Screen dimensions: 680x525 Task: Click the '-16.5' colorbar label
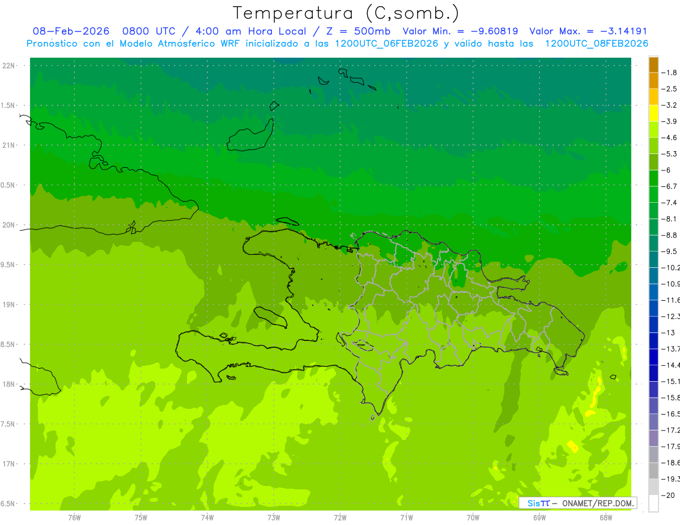671,414
